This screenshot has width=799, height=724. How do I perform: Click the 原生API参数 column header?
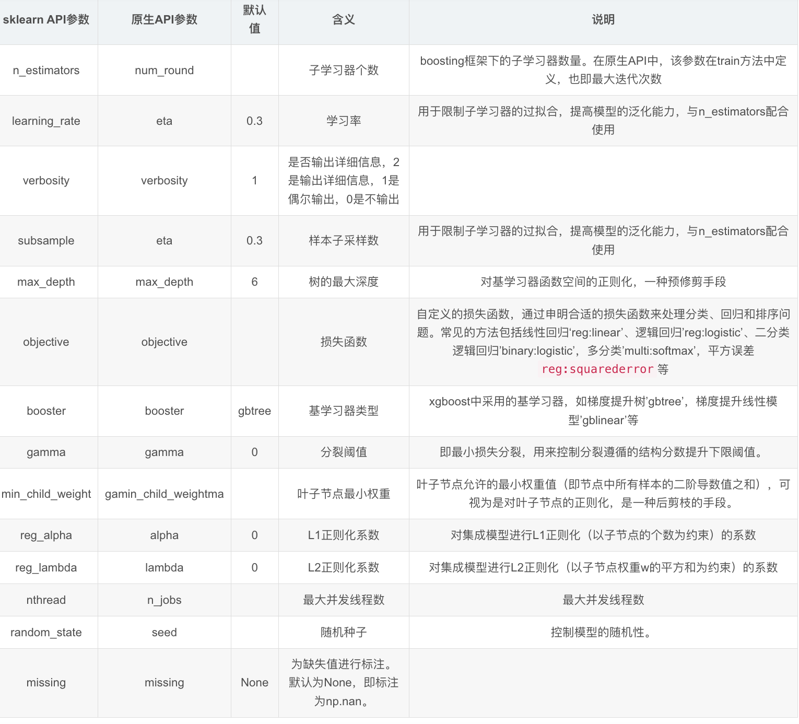point(164,21)
